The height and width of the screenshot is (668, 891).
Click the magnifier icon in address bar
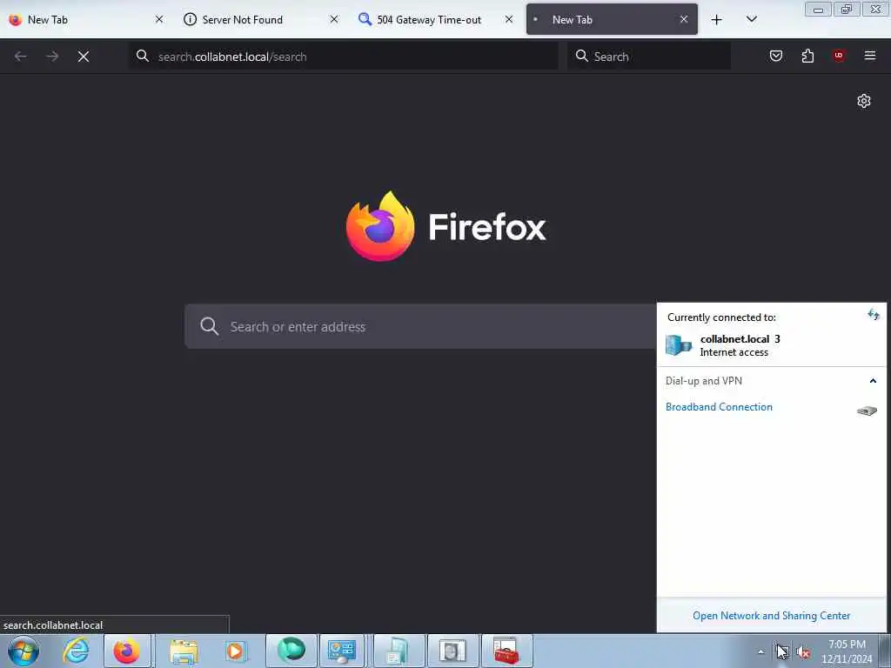pos(143,56)
